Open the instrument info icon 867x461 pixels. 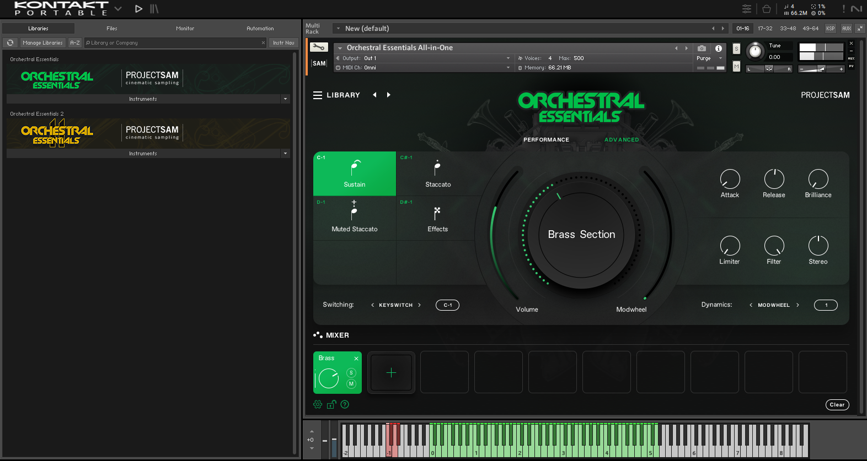pos(718,48)
